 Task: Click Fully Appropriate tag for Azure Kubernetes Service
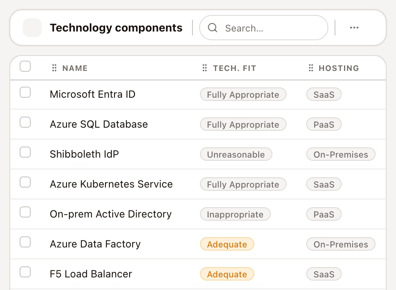coord(243,184)
